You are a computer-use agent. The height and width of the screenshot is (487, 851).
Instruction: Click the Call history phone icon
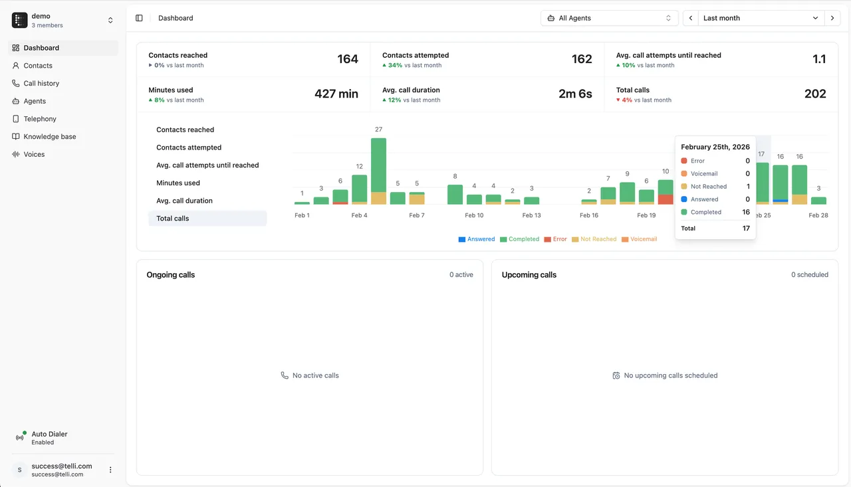16,83
